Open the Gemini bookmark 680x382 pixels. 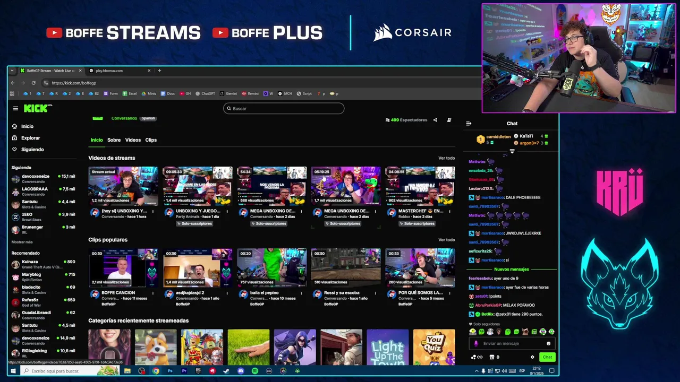click(x=228, y=93)
